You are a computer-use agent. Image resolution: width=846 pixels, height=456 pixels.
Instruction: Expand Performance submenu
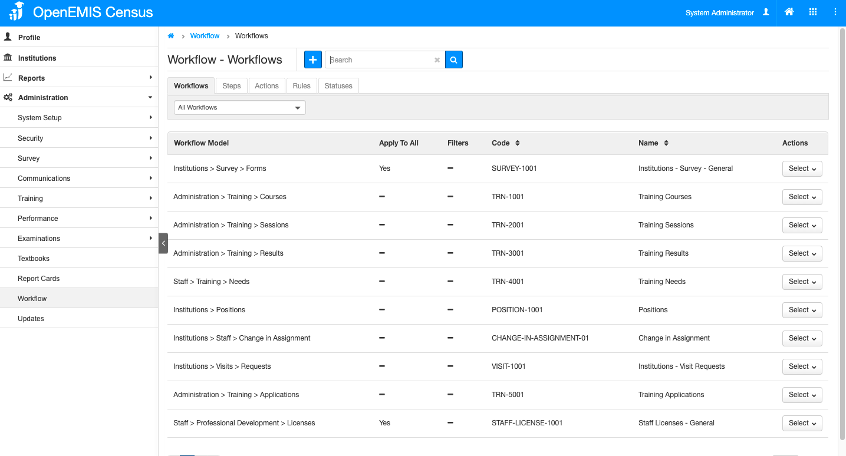click(150, 218)
